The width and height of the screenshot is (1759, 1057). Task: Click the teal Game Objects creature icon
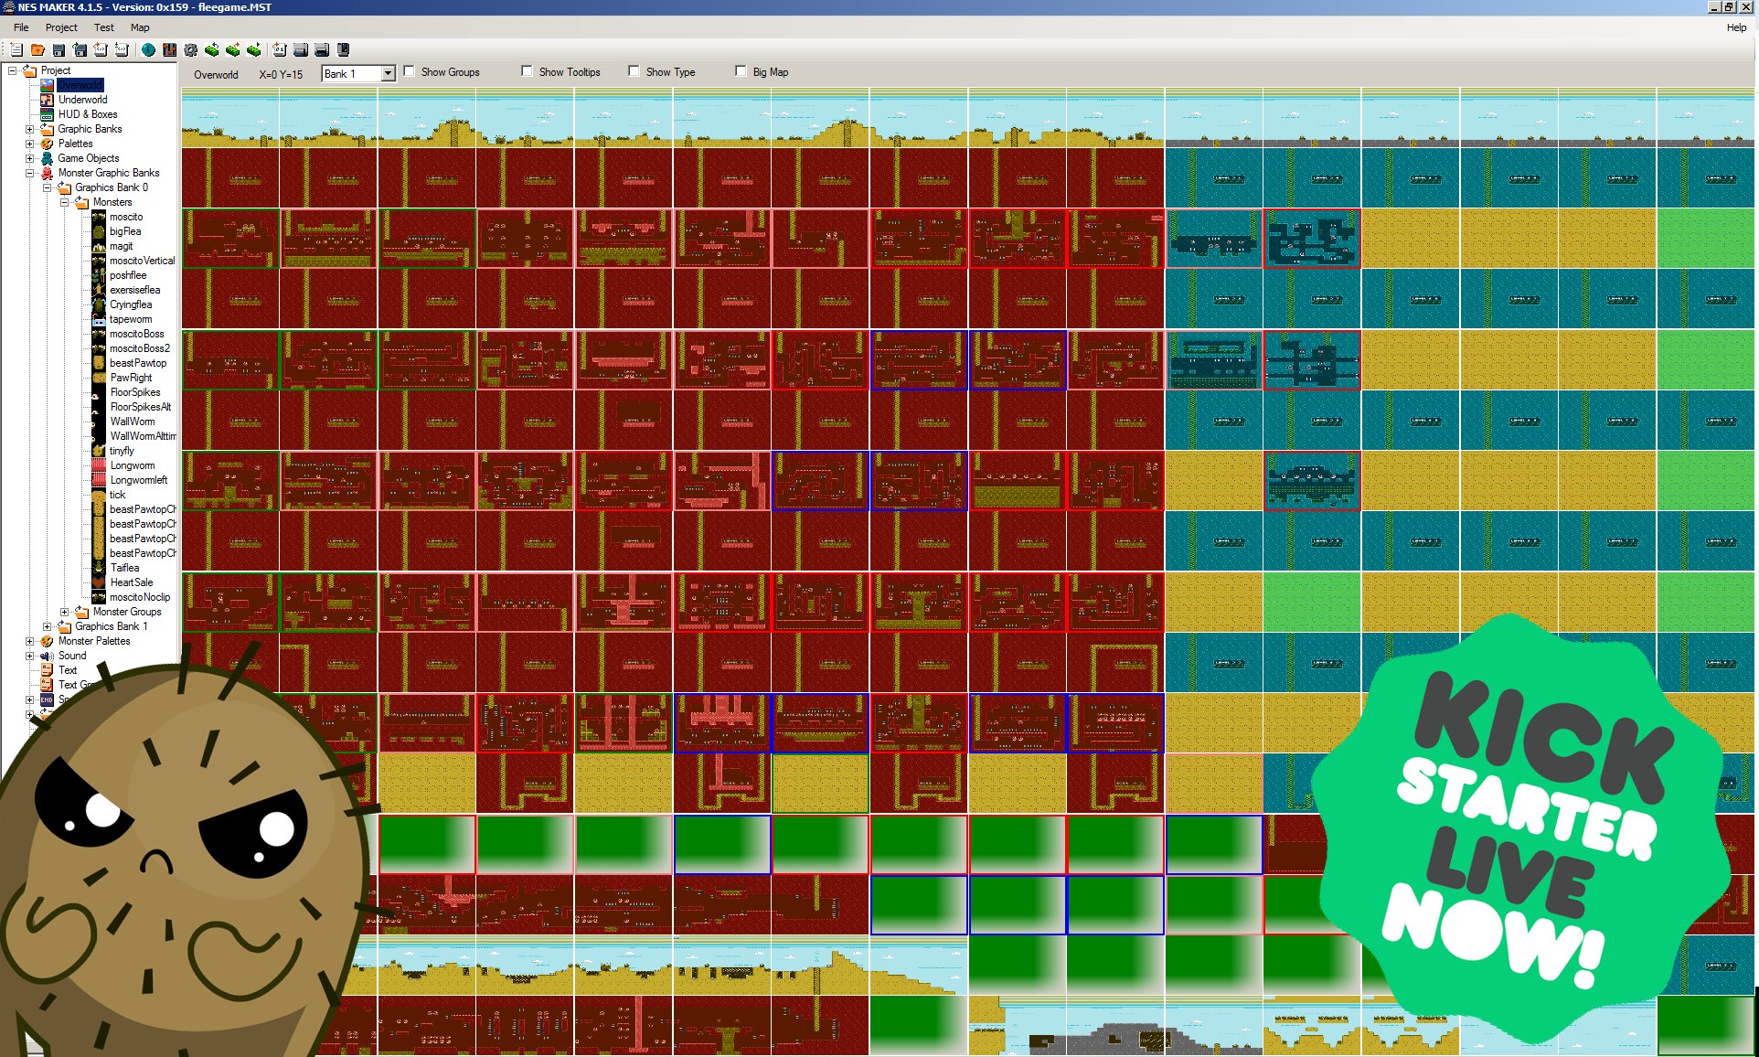click(x=47, y=158)
